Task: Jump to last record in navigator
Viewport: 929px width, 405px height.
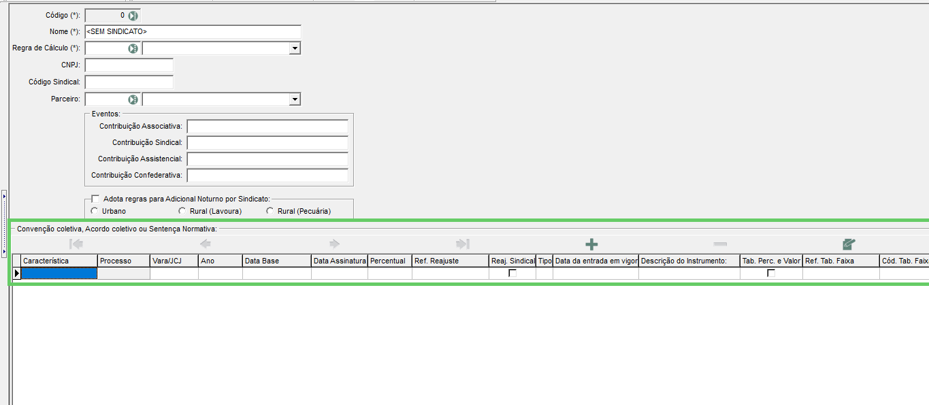Action: tap(463, 244)
